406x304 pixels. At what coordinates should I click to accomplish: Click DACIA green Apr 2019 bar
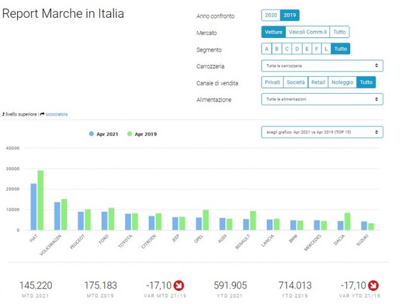coord(348,221)
